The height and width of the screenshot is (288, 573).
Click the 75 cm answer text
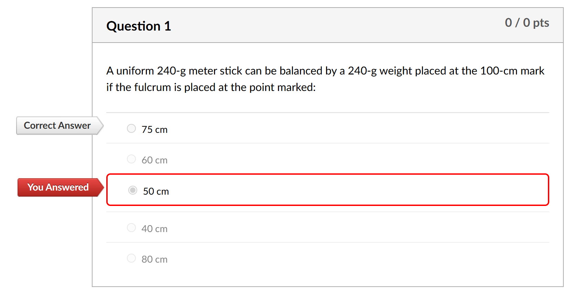[x=154, y=129]
